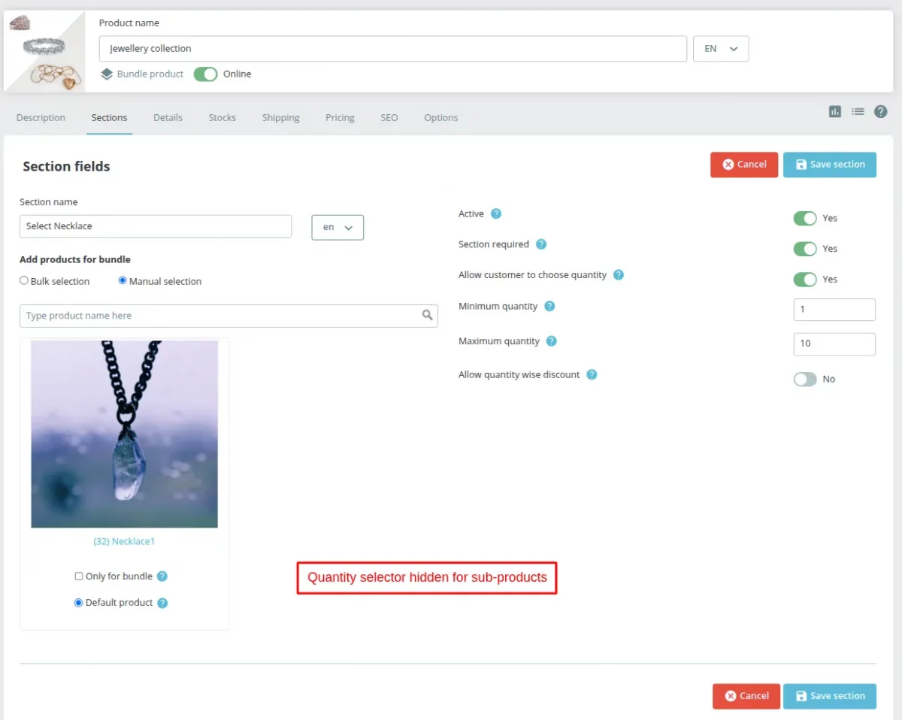Go to the Pricing tab
This screenshot has height=720, width=902.
340,117
